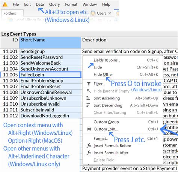Click the Sort Ascending bars icon
178x172 pixels.
[88, 98]
